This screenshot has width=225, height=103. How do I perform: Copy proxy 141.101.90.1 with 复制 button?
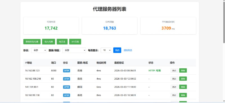coord(183,87)
